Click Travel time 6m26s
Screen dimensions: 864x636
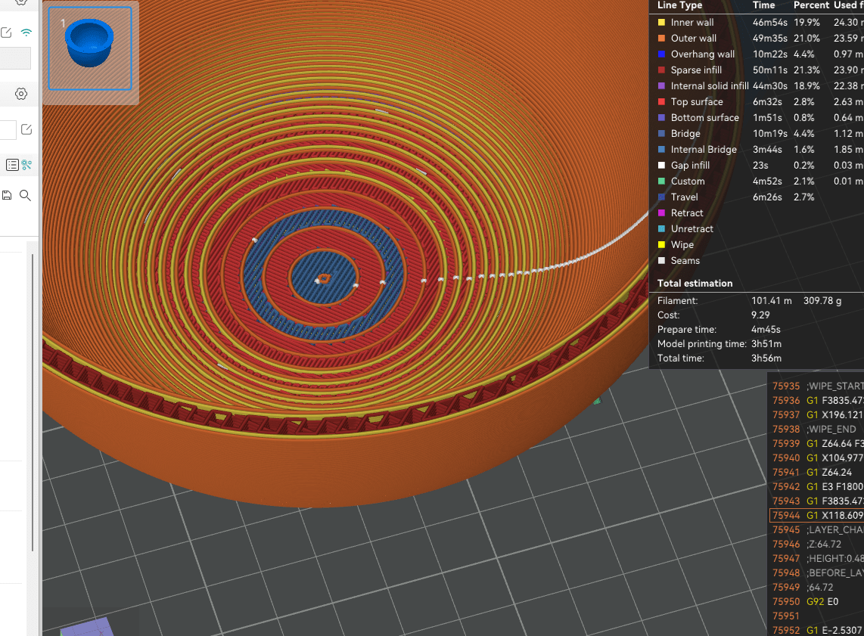click(x=767, y=197)
